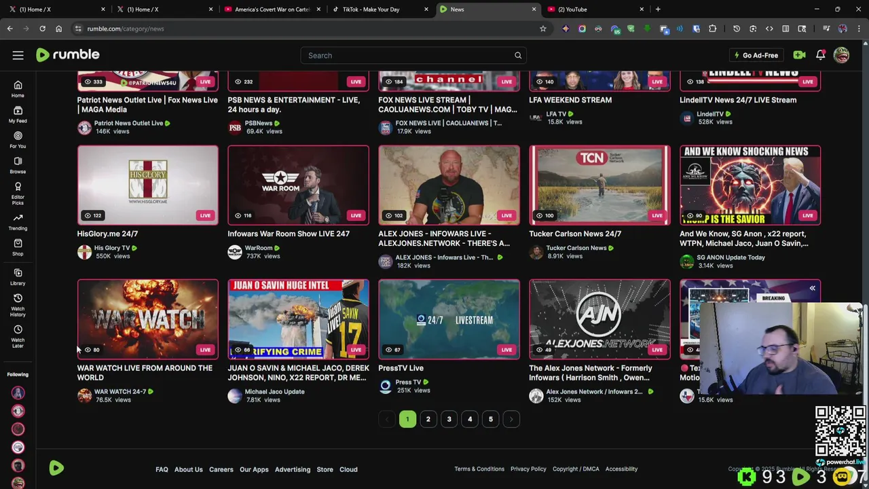The height and width of the screenshot is (489, 869).
Task: Open the Terms & Conditions link
Action: (479, 469)
